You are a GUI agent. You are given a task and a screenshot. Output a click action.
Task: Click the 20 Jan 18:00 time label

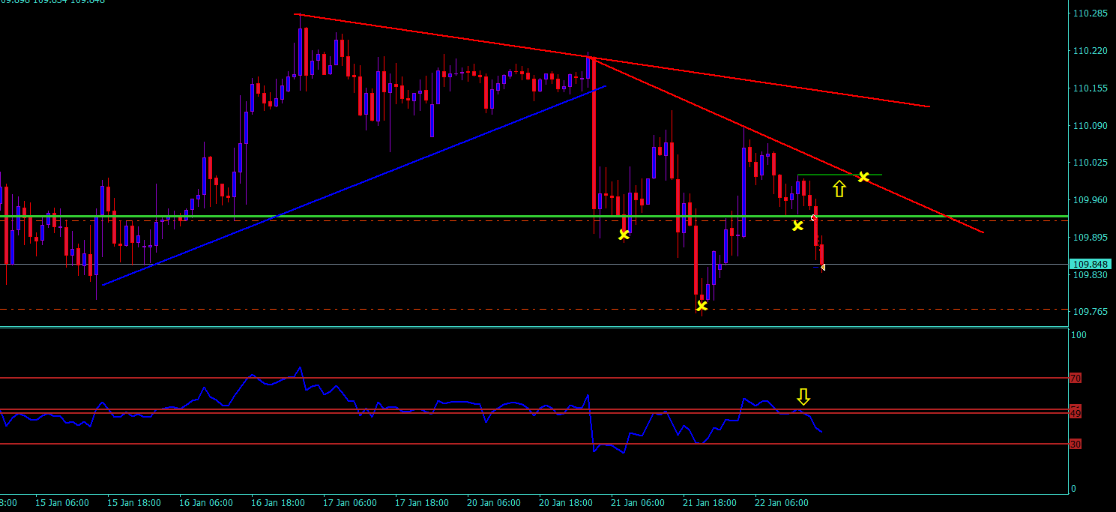(x=567, y=503)
